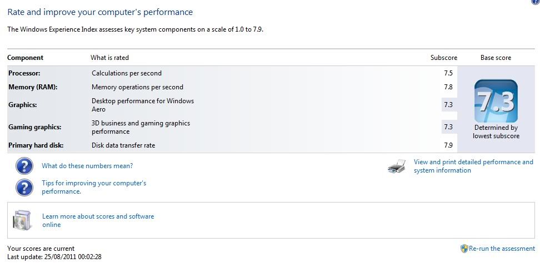
Task: Click question mark icon beside numbers meaning link
Action: [24, 166]
